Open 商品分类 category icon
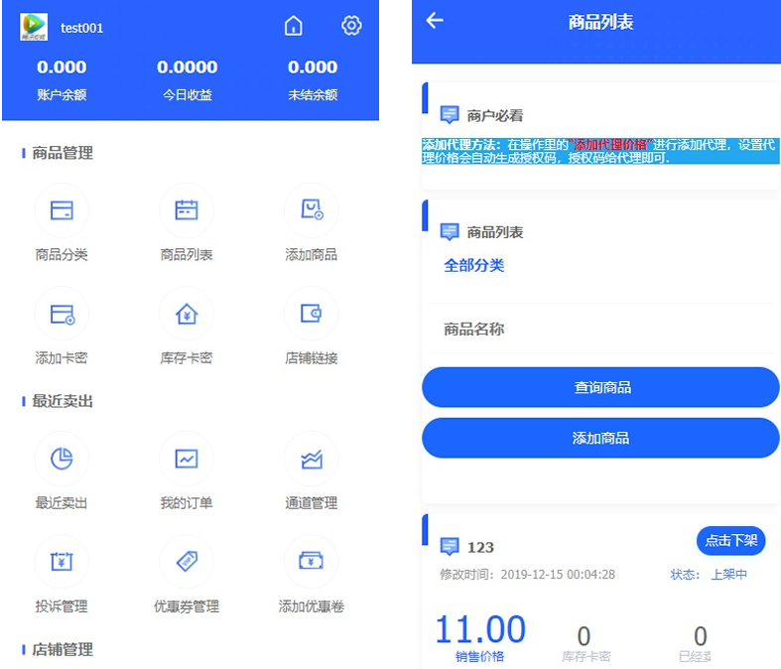781x669 pixels. coord(62,210)
